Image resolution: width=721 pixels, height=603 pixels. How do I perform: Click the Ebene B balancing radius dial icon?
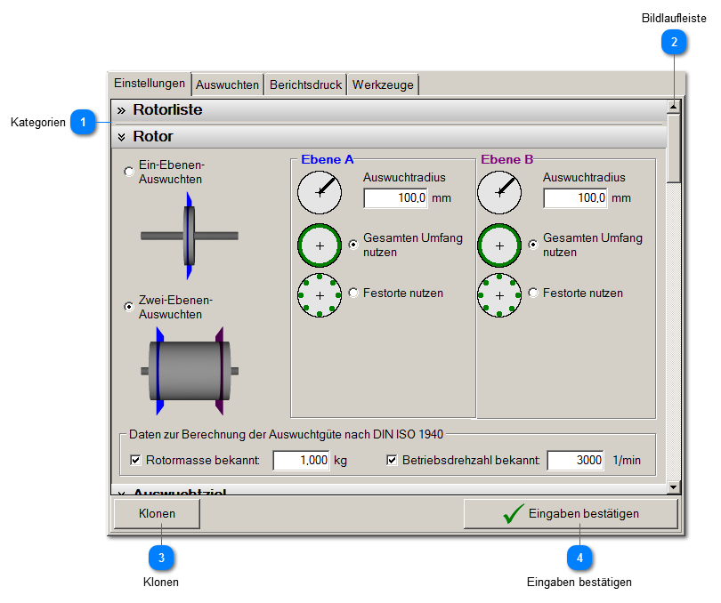[x=499, y=192]
